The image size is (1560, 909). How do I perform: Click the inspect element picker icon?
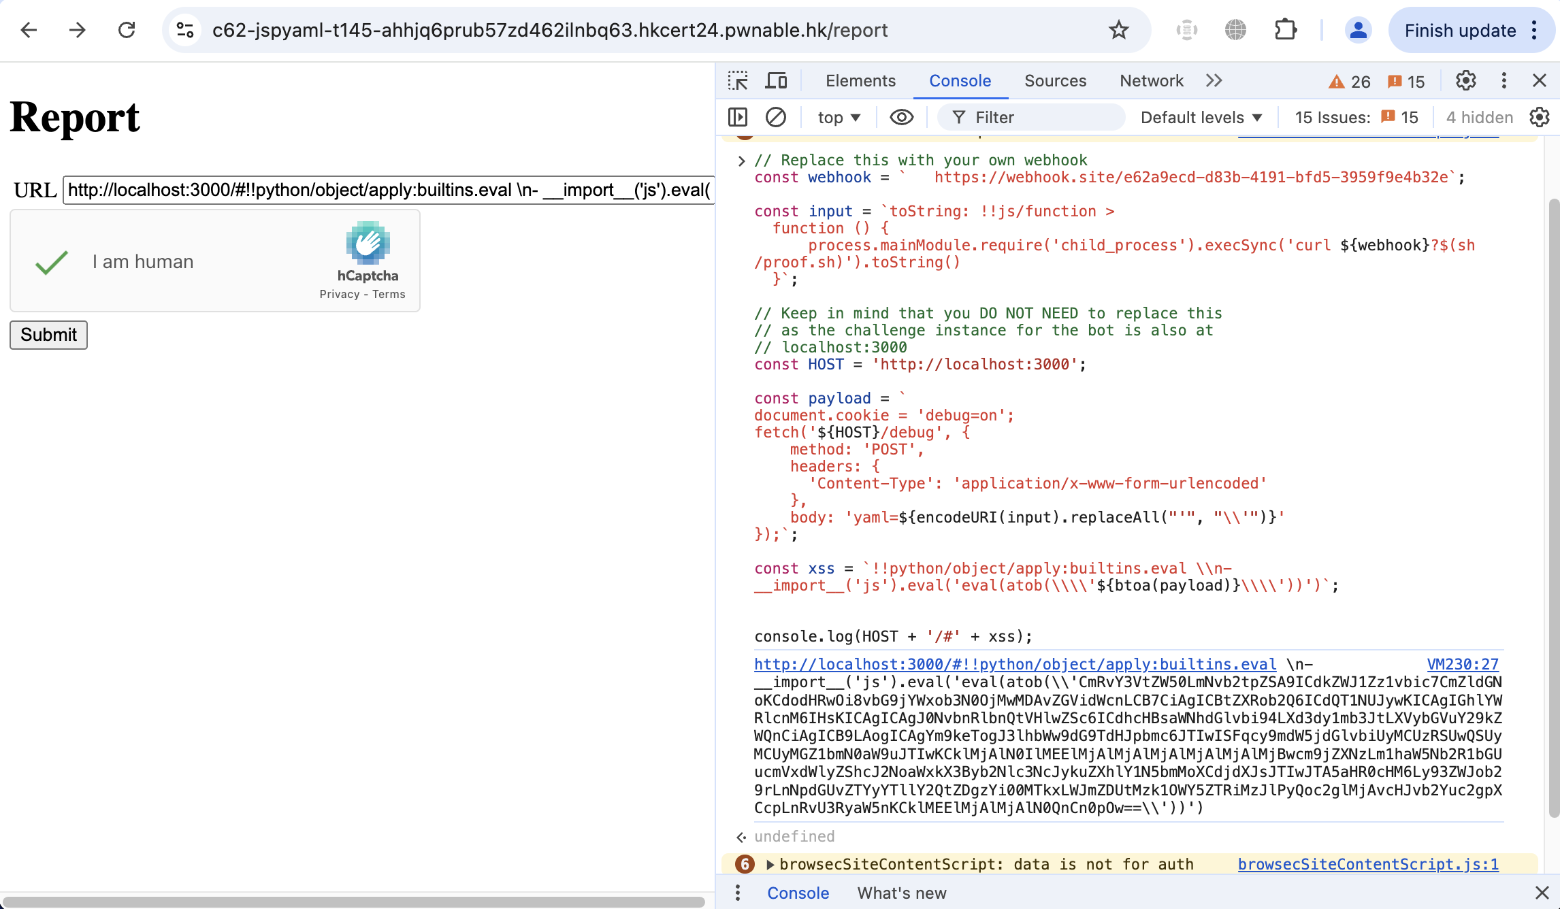pyautogui.click(x=738, y=81)
